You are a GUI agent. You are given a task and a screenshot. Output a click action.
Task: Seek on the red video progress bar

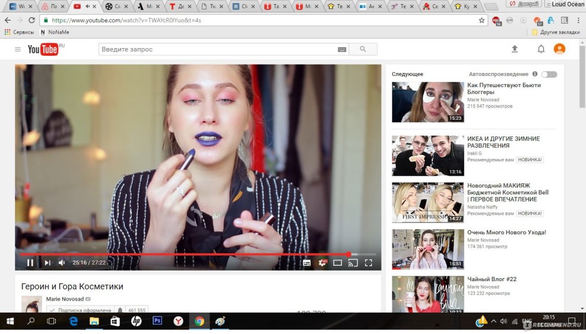click(x=178, y=254)
